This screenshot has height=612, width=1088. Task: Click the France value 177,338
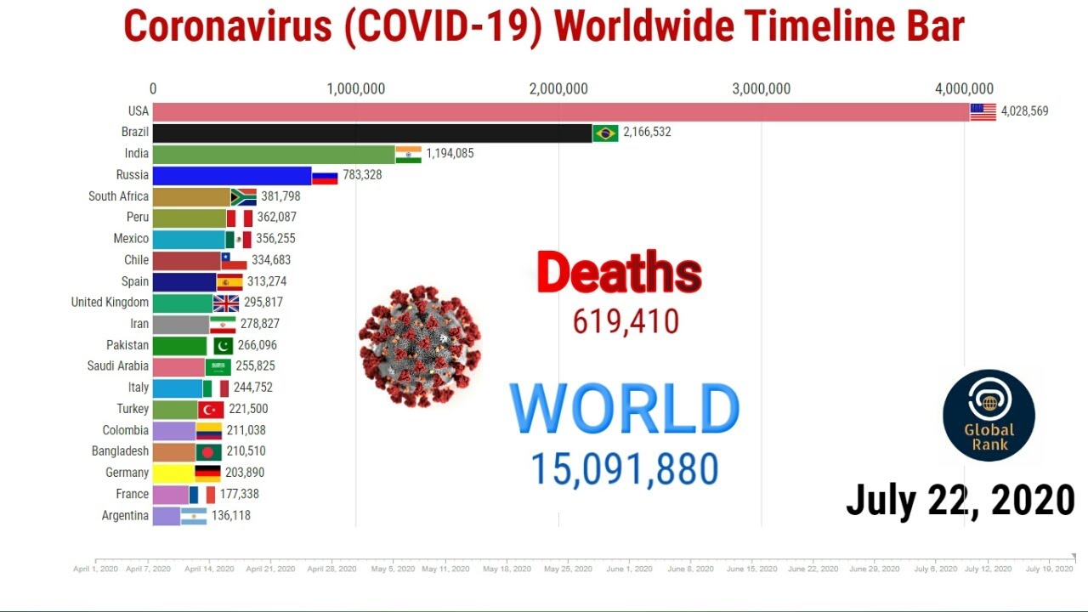coord(239,494)
